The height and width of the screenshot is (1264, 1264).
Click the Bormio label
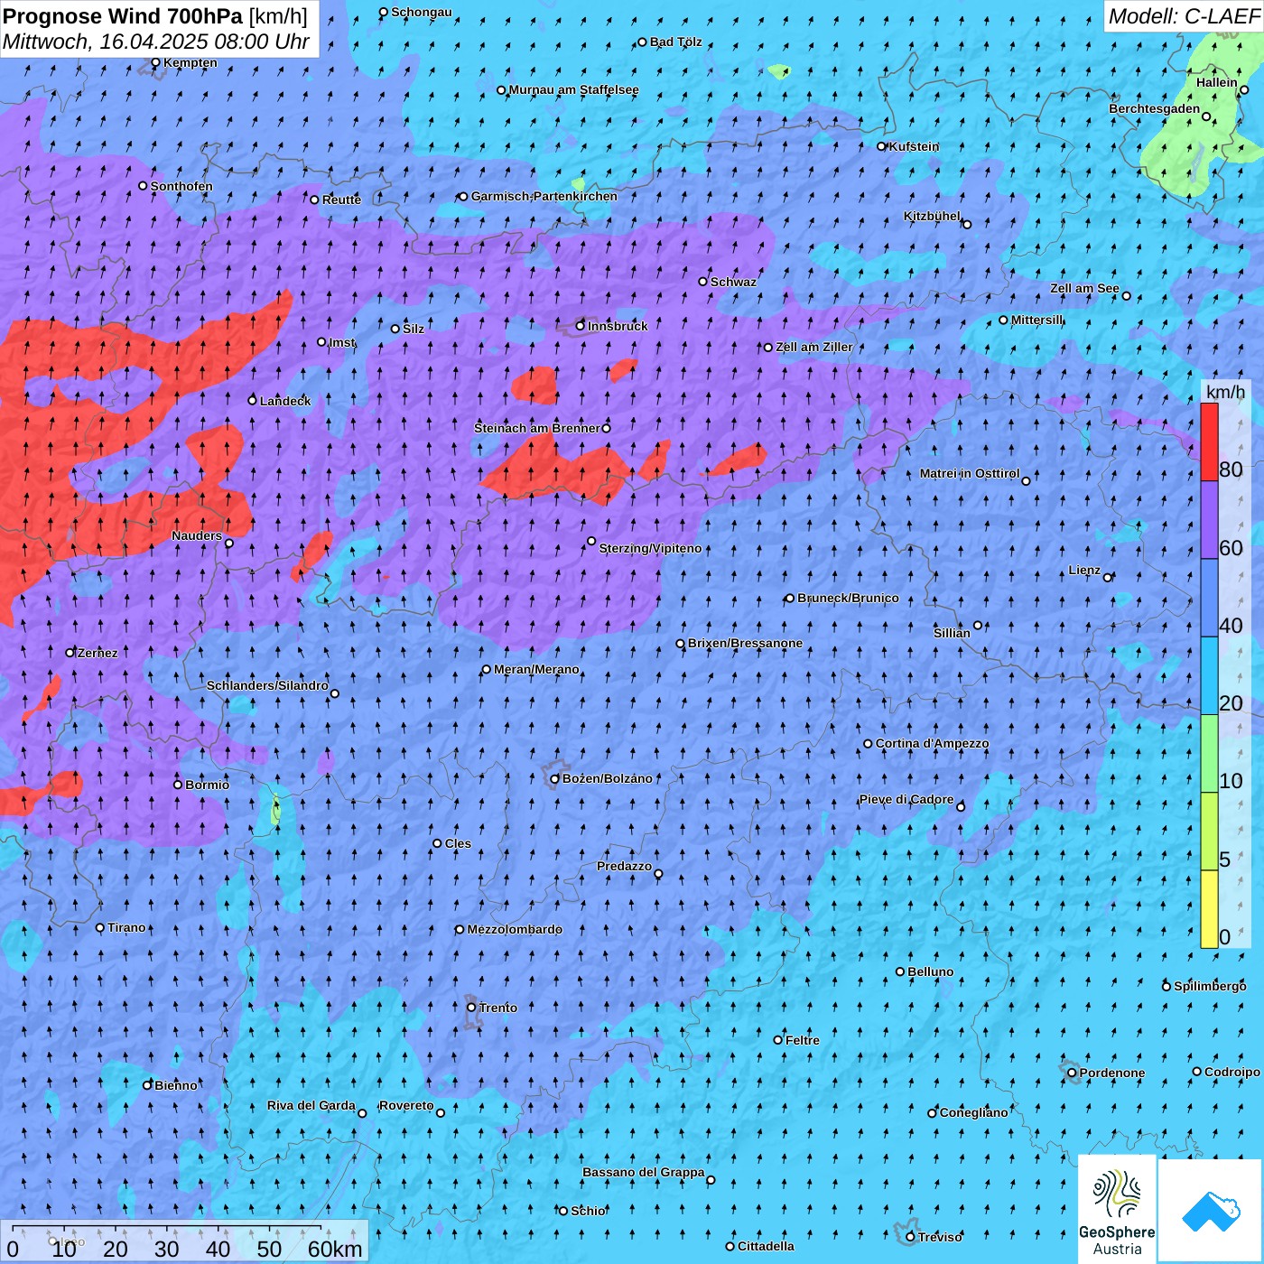click(x=207, y=785)
